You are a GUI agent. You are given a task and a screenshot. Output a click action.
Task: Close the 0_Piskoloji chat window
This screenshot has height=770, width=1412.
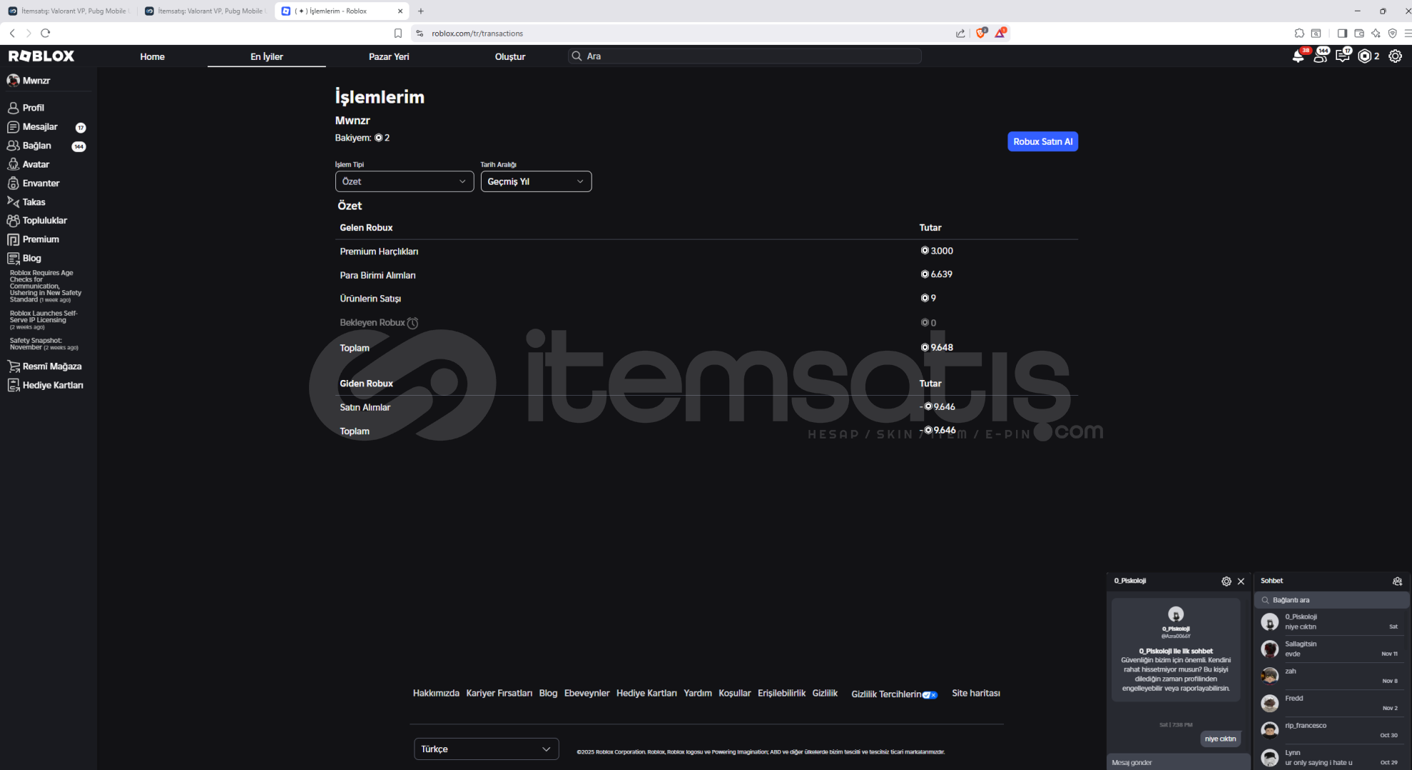(1241, 581)
